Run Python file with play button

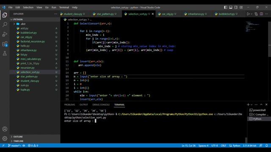248,14
